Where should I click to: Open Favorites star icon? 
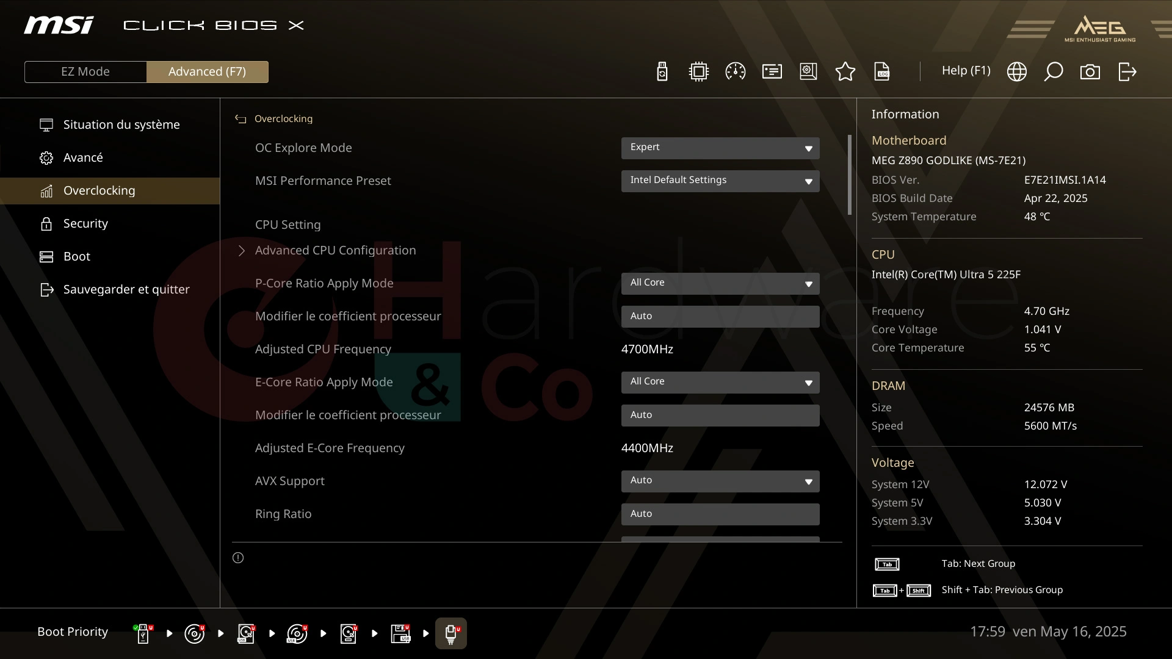tap(845, 71)
